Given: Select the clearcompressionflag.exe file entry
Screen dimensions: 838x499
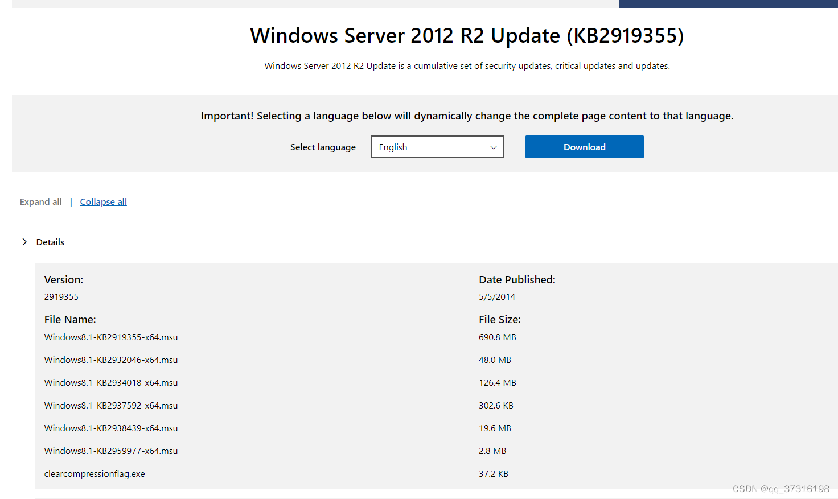Looking at the screenshot, I should (x=95, y=473).
